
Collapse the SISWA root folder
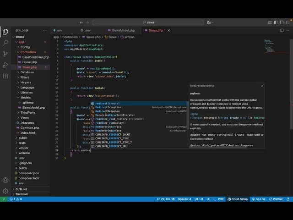[13, 37]
